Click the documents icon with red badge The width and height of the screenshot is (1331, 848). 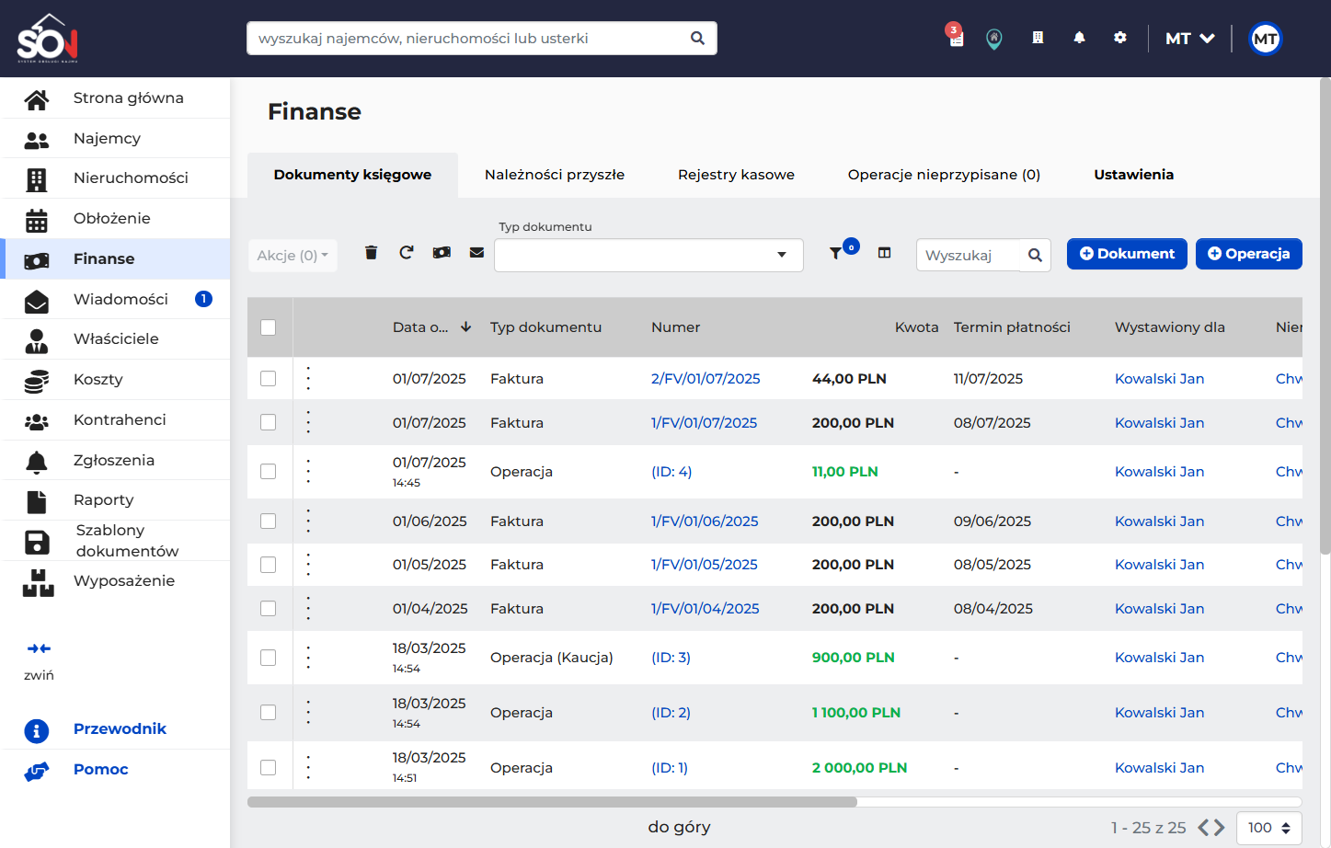pos(956,38)
